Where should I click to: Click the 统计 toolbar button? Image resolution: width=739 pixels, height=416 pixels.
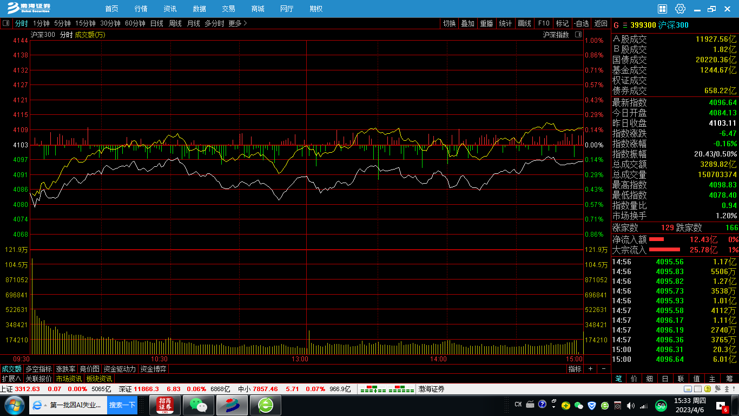point(506,23)
